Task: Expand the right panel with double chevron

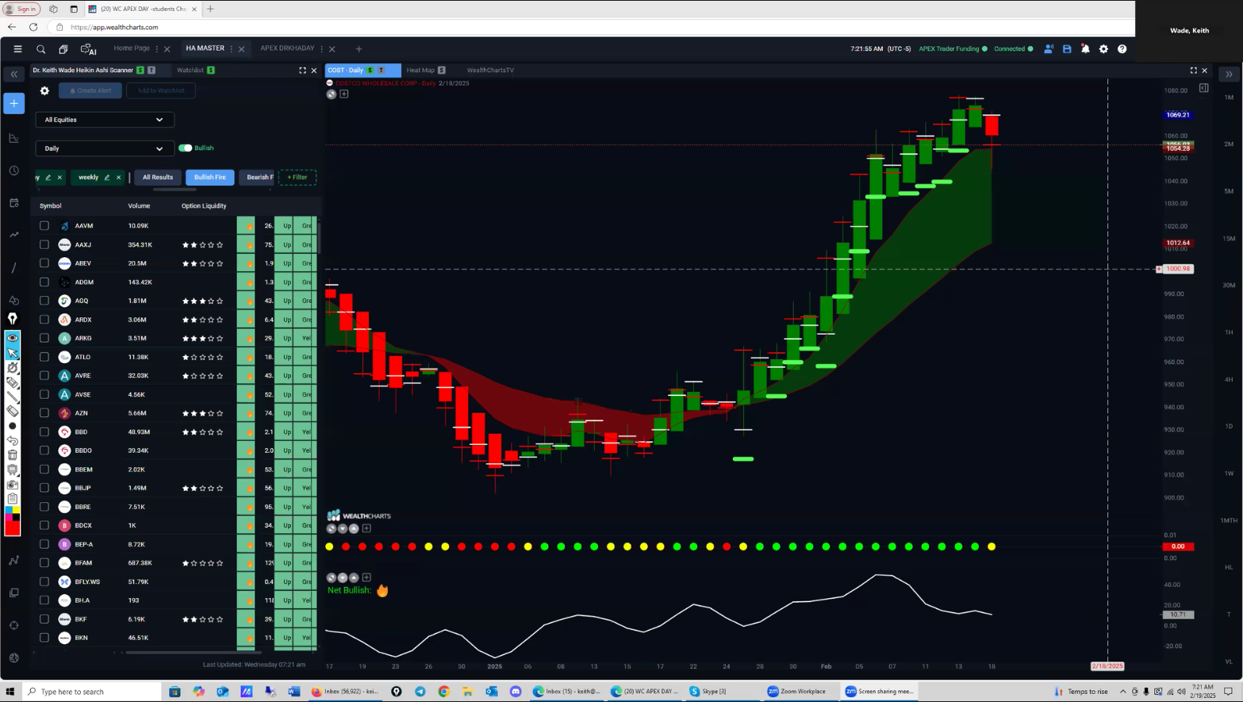Action: [1229, 75]
